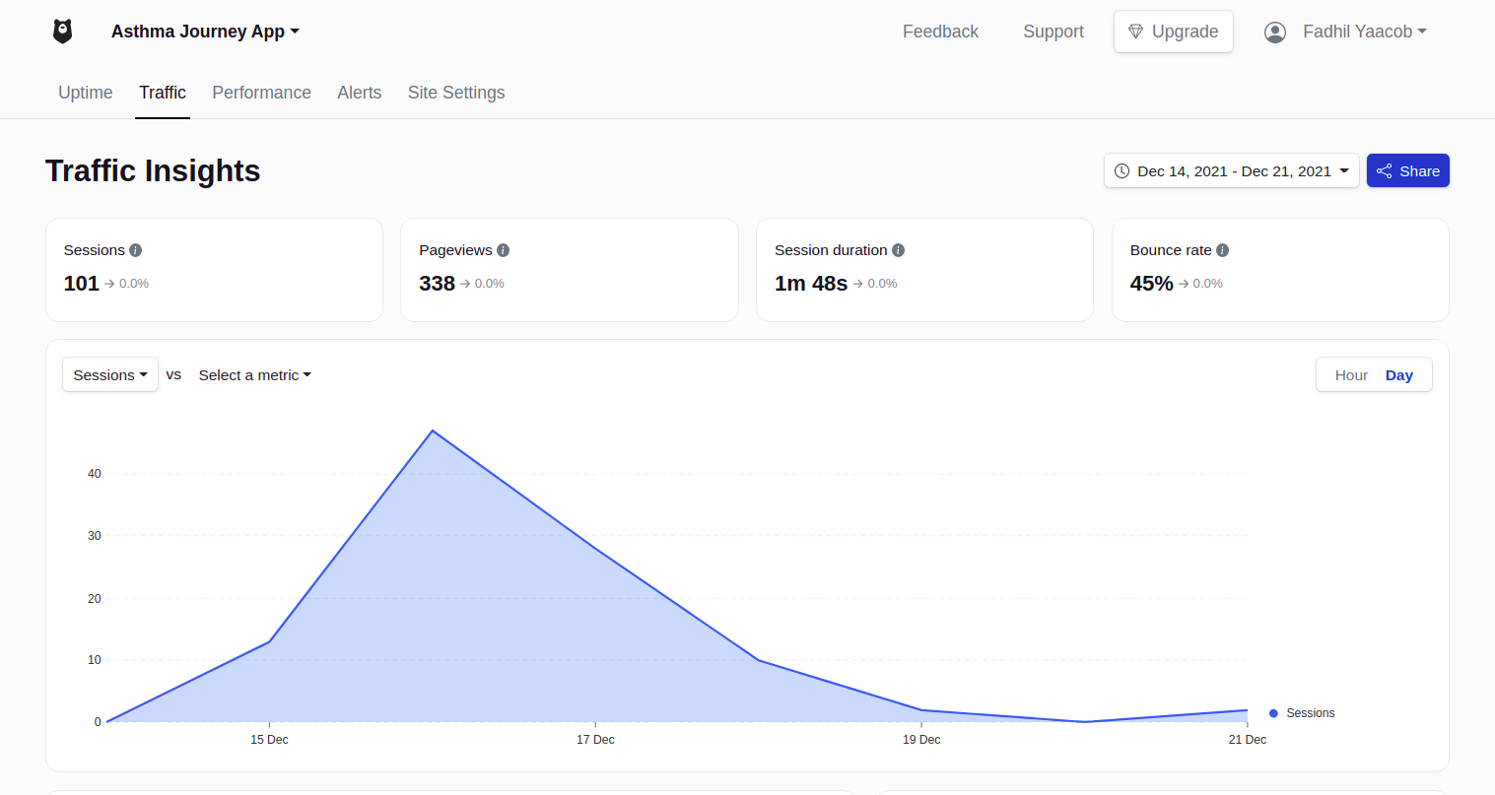Select the Day chart granularity
This screenshot has width=1495, height=795.
click(x=1398, y=375)
